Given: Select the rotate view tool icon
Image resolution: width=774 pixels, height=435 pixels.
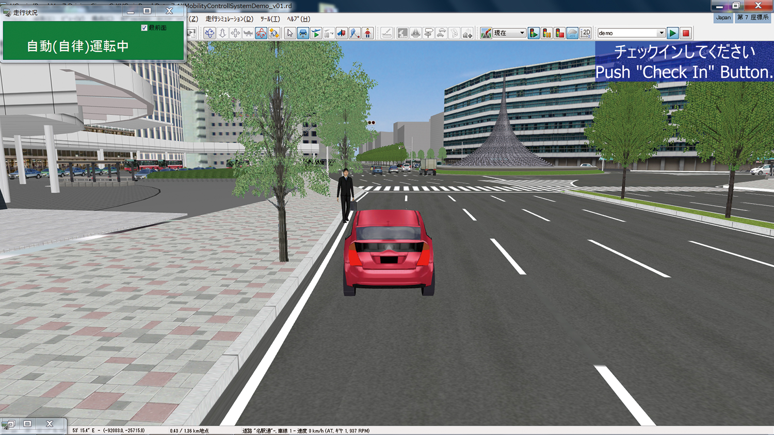Looking at the screenshot, I should [x=209, y=34].
